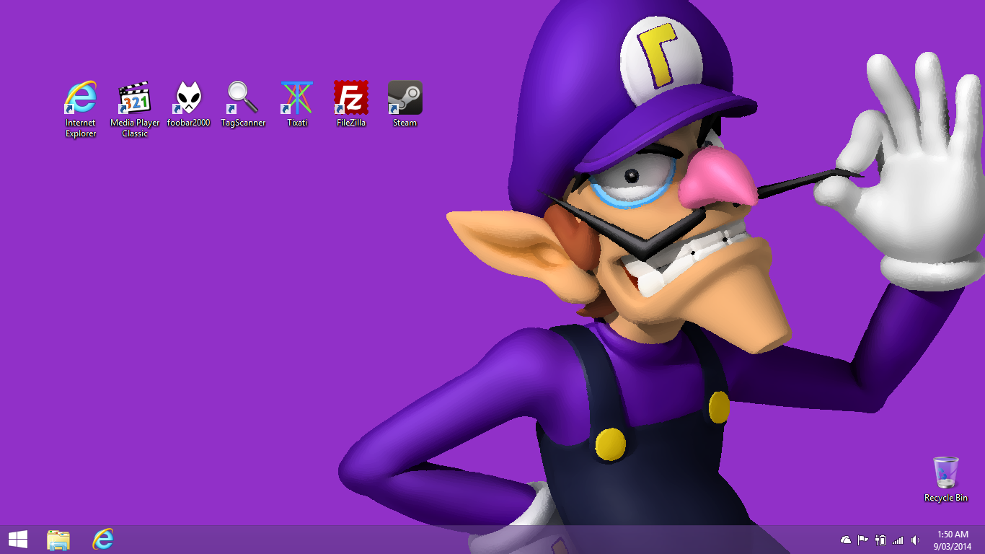Select the Recycle Bin icon

coord(945,472)
